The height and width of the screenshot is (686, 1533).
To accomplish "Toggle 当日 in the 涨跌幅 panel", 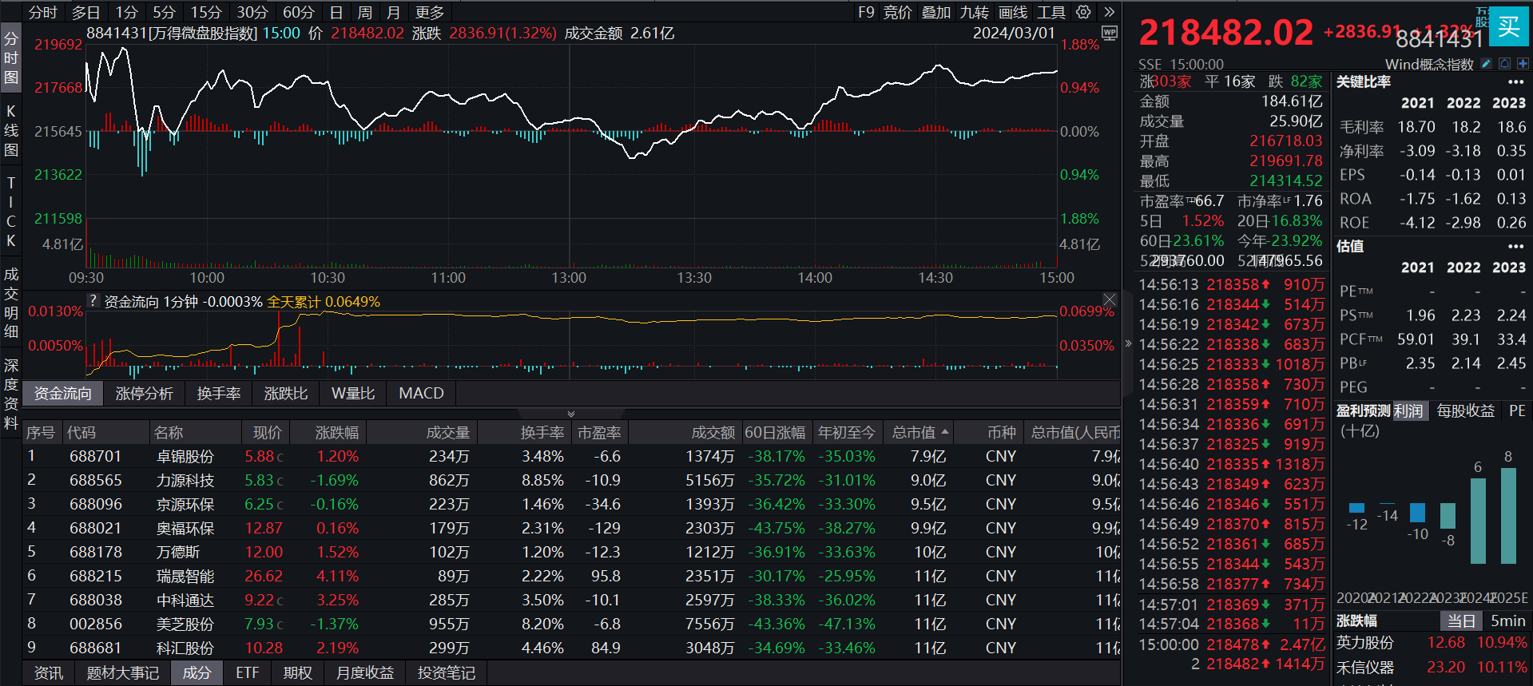I will (1461, 621).
